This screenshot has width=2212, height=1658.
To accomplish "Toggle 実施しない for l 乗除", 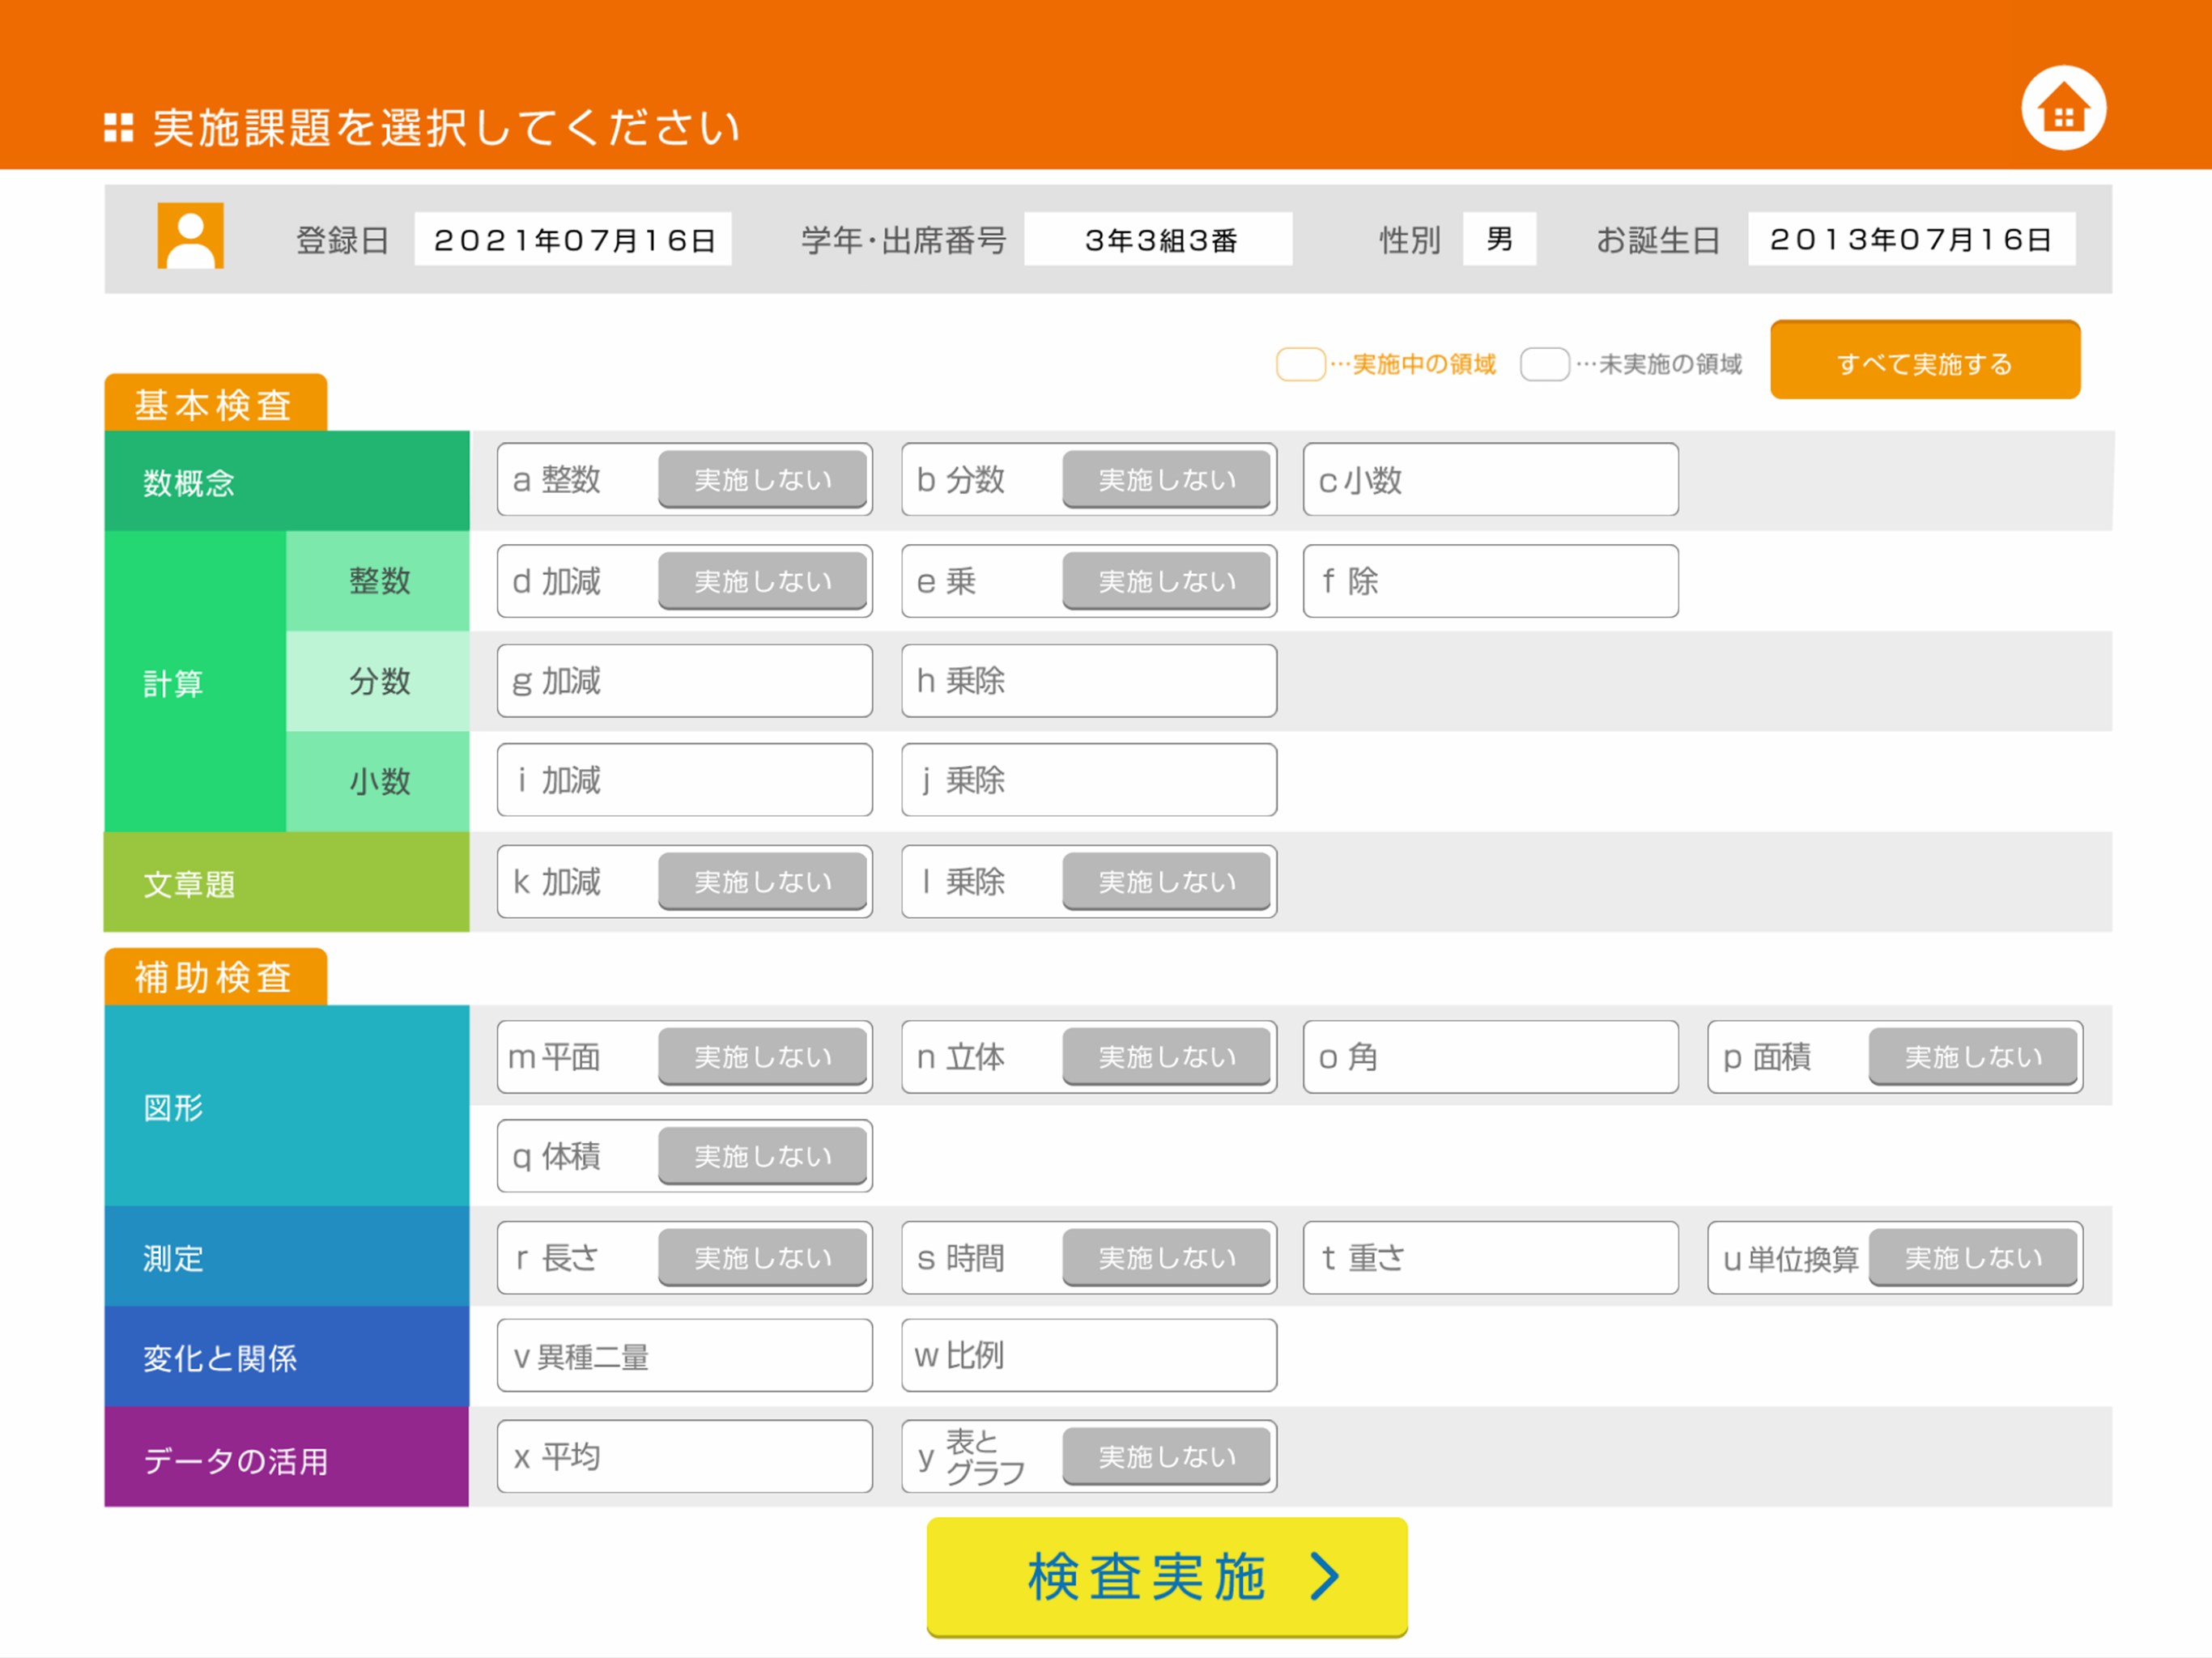I will [1166, 882].
